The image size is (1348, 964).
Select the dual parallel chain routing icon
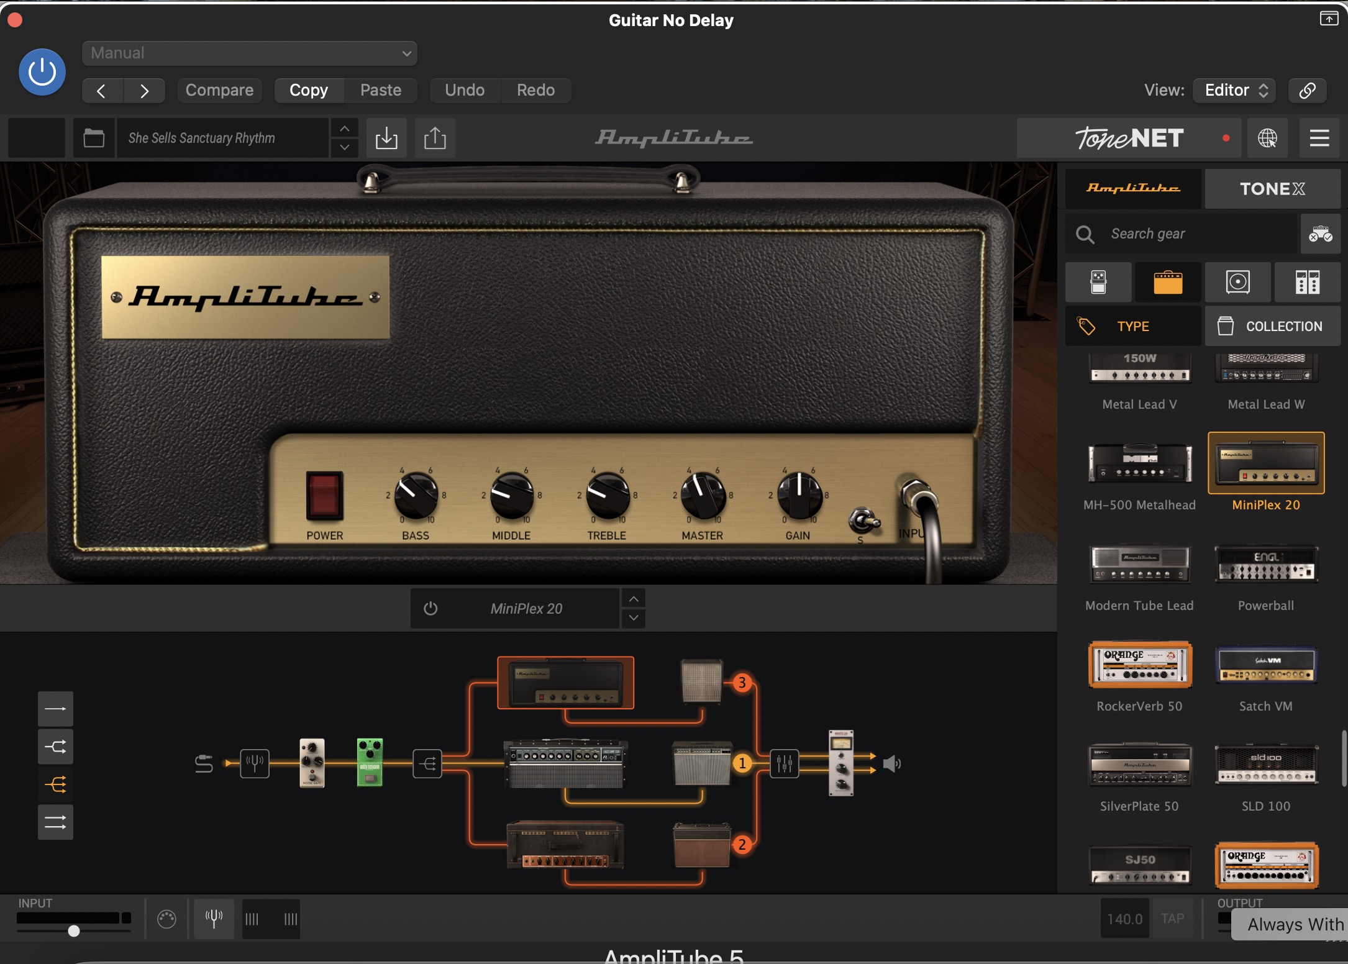[55, 822]
